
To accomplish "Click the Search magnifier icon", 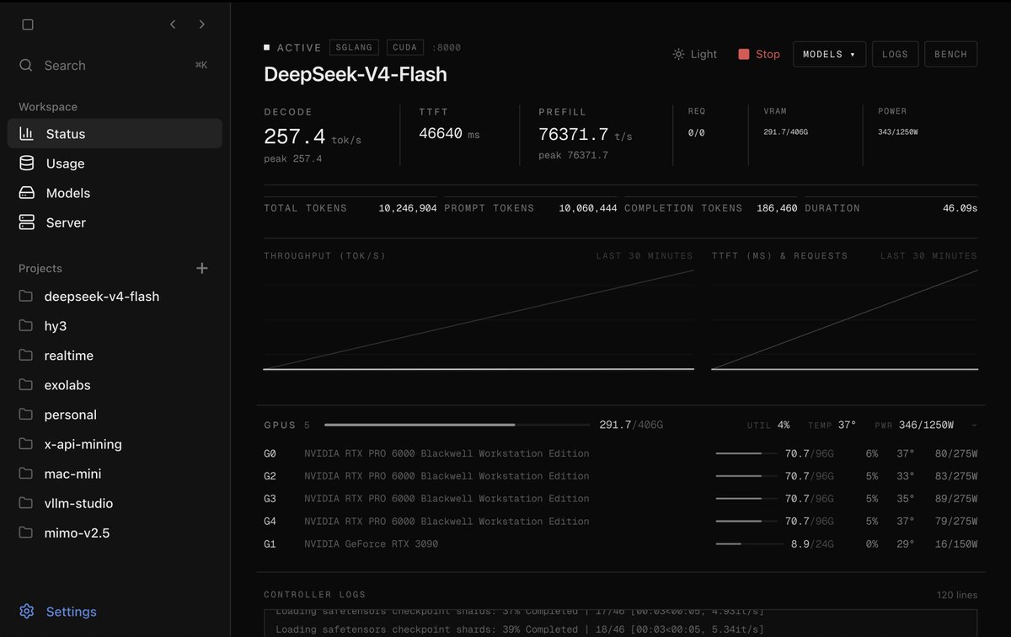I will (x=26, y=65).
